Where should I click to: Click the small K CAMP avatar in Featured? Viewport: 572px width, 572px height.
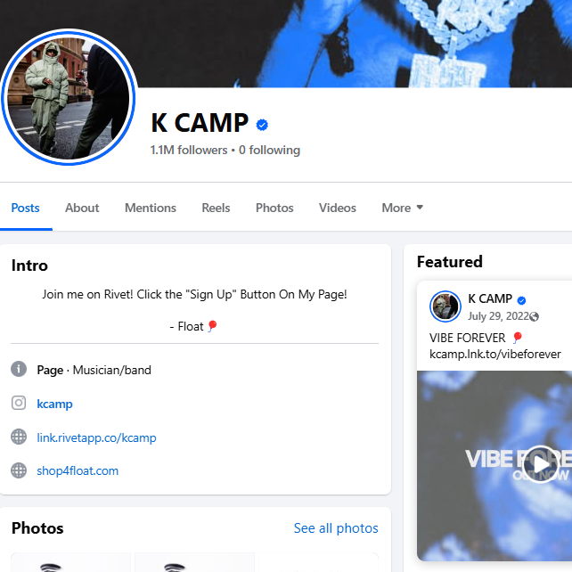pos(445,306)
